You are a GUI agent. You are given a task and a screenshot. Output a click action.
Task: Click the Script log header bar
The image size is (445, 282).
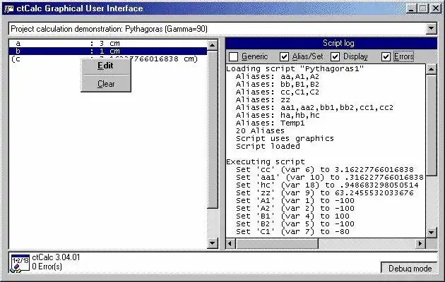[331, 43]
